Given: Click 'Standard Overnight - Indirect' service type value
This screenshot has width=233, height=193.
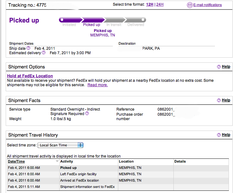Looking at the screenshot, I should 75,109.
